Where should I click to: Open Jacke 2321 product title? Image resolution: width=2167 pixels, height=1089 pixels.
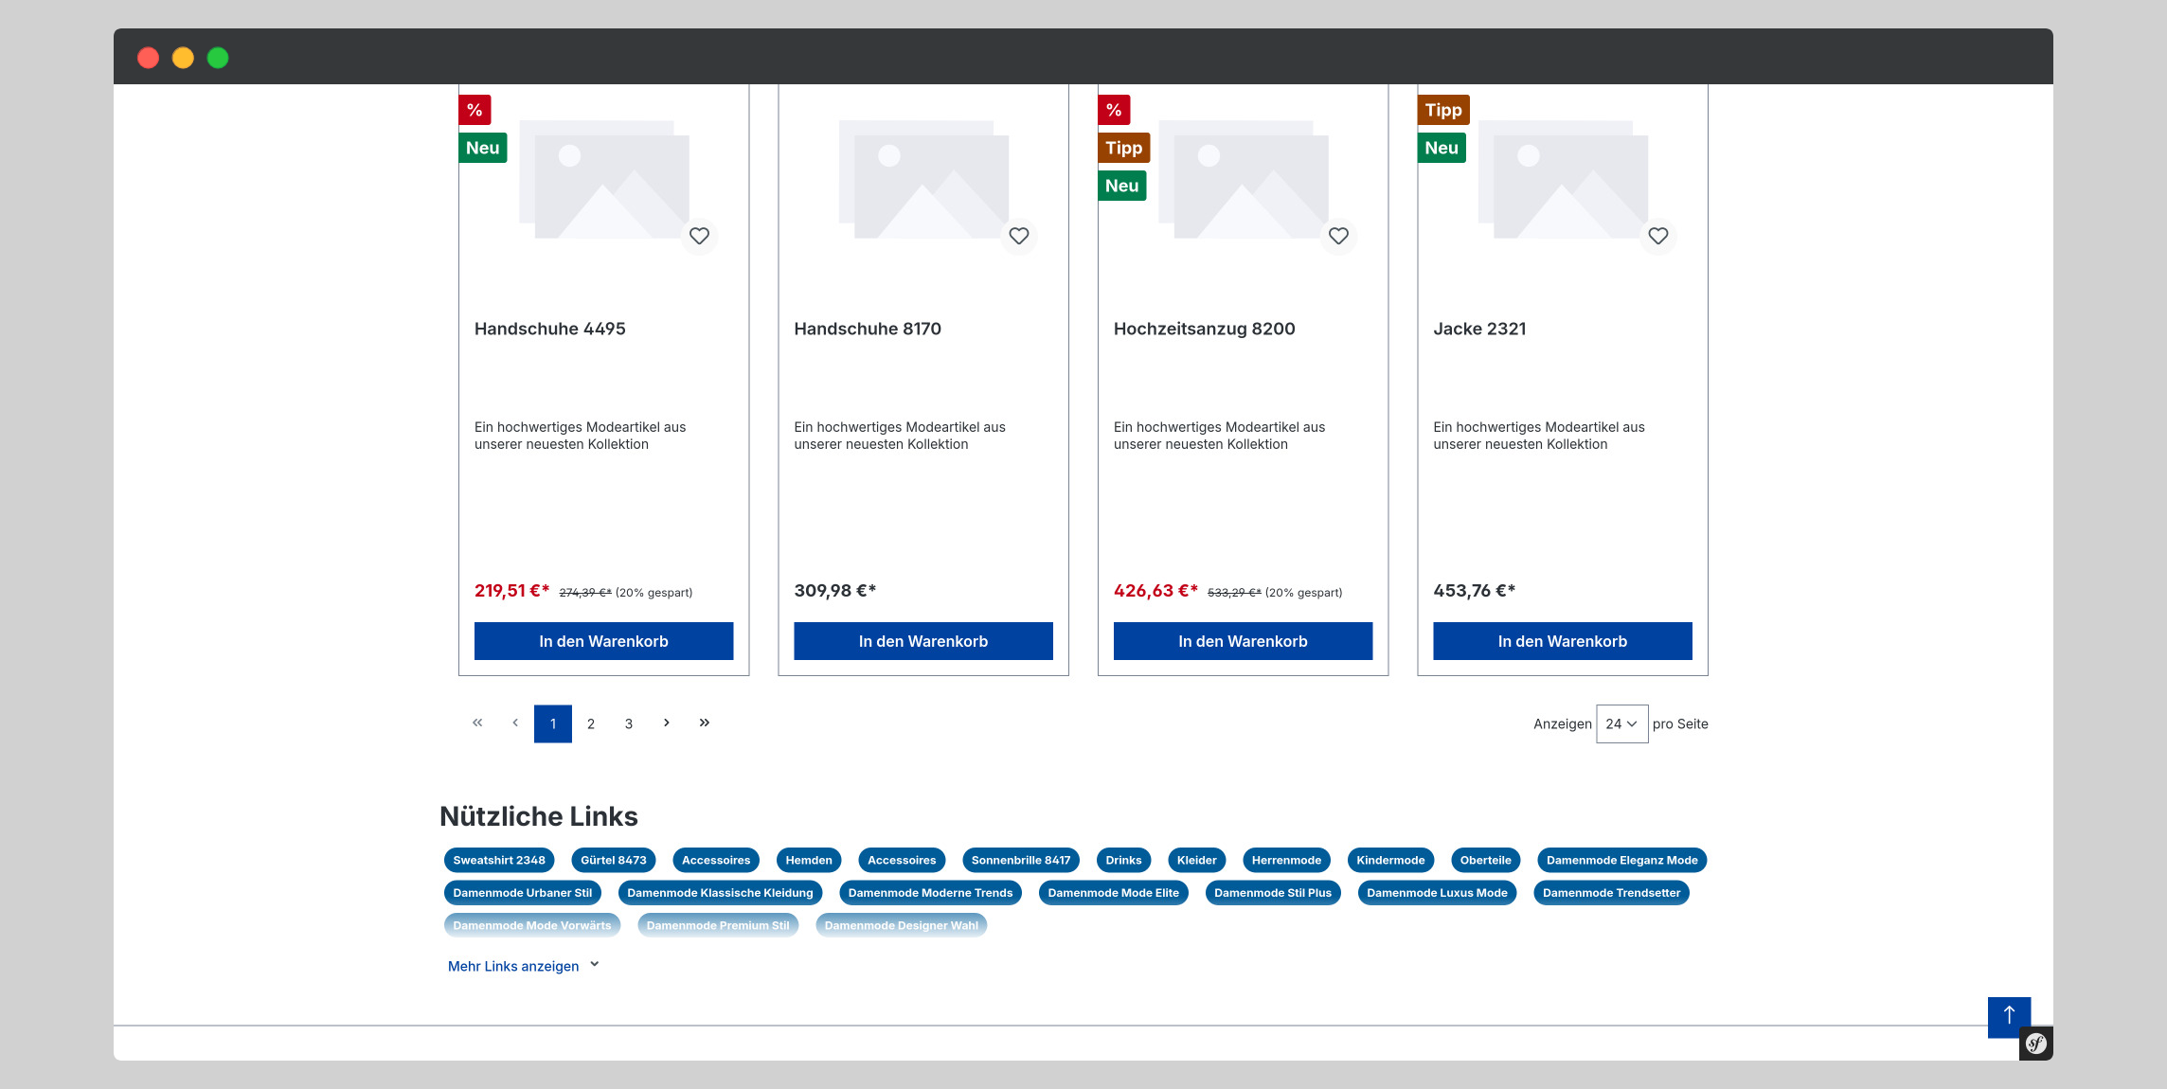(x=1480, y=329)
